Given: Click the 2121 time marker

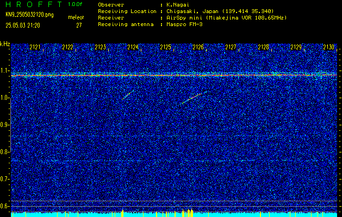Looking at the screenshot, I should pos(35,47).
